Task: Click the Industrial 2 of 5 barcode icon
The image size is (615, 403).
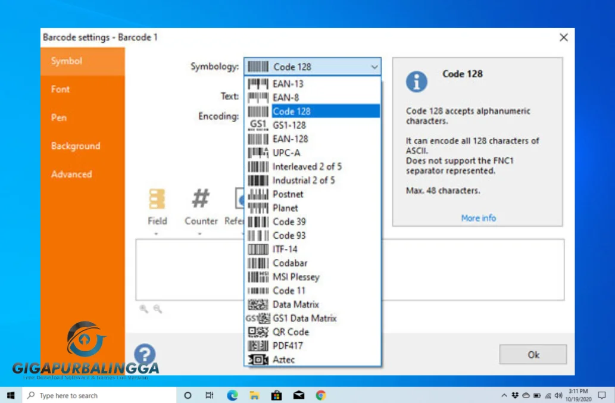Action: pyautogui.click(x=258, y=180)
